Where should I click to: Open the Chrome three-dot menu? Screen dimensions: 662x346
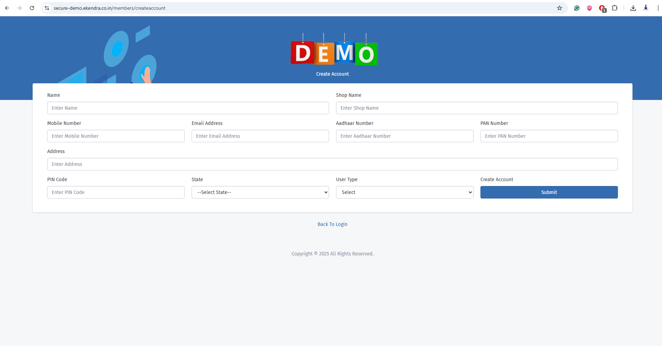click(658, 8)
